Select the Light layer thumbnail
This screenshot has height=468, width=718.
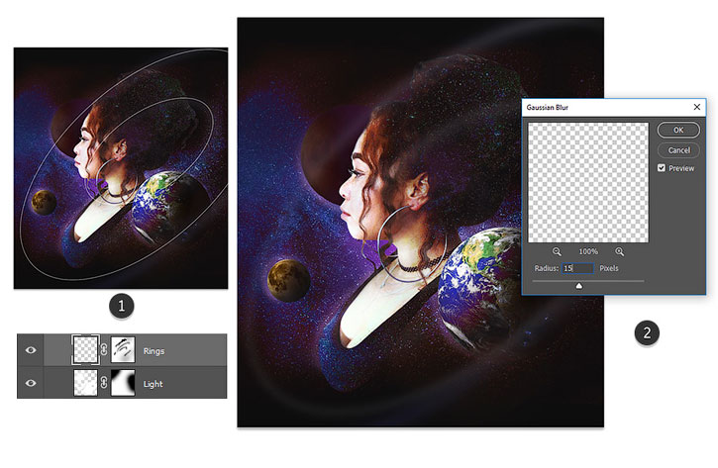pyautogui.click(x=85, y=383)
